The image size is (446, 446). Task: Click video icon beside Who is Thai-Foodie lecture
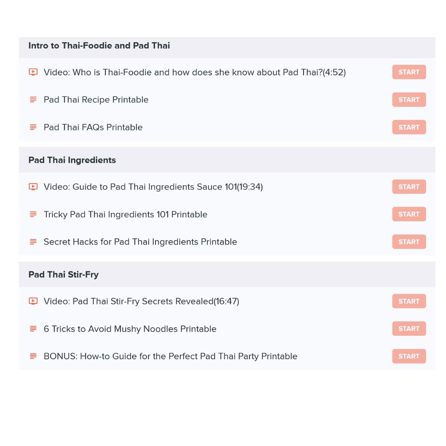tap(33, 72)
